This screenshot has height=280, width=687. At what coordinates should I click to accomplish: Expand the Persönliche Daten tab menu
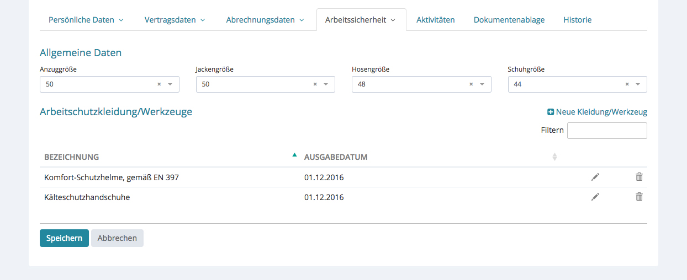tap(86, 20)
